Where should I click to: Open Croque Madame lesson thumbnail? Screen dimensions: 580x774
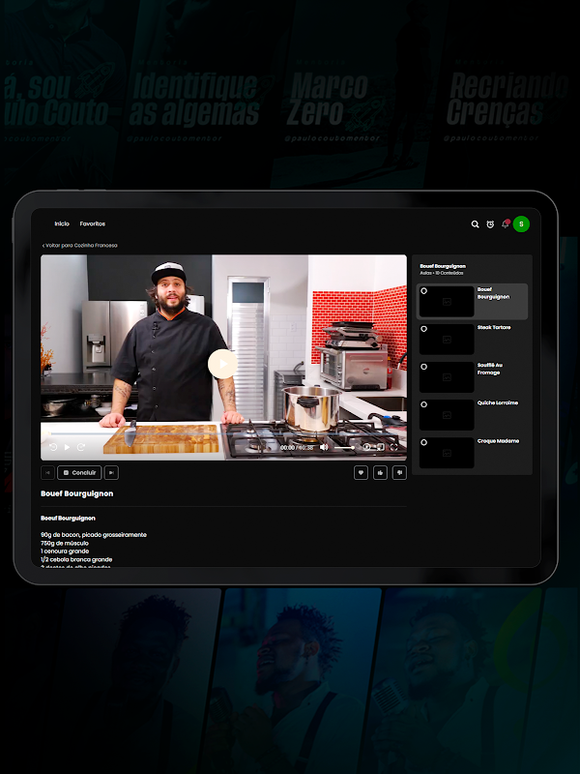[x=447, y=453]
